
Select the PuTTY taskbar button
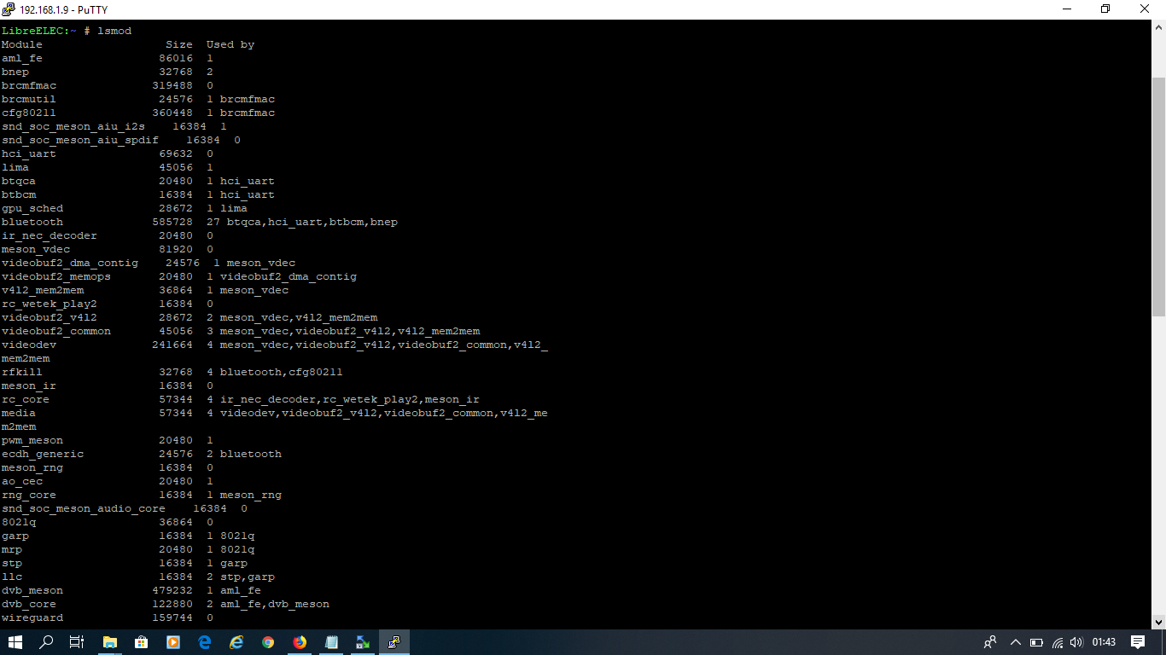394,642
